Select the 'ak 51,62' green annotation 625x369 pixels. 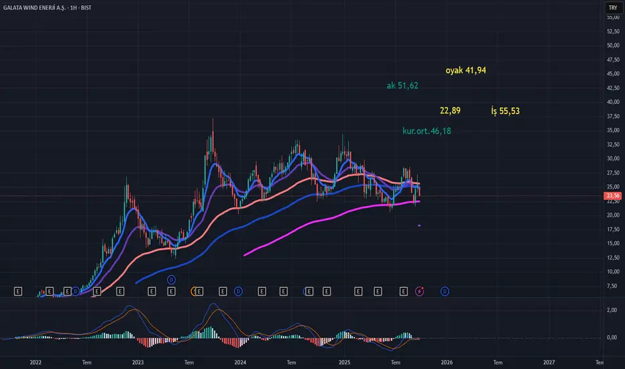402,85
